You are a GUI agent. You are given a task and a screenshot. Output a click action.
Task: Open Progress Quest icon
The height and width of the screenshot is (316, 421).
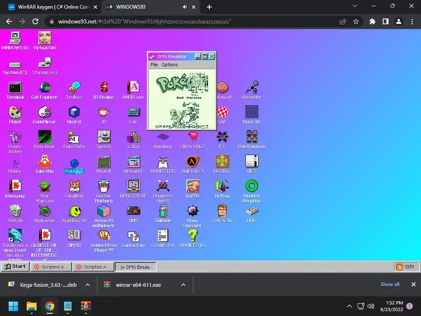(163, 191)
